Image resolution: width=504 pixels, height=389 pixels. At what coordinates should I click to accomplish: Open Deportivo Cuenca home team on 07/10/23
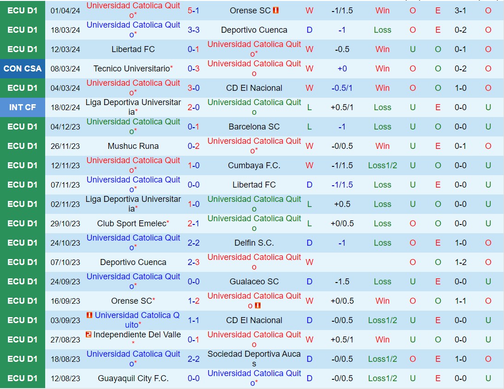133,262
